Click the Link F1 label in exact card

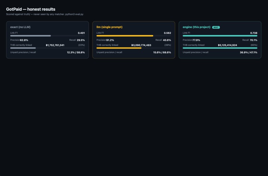14,33
